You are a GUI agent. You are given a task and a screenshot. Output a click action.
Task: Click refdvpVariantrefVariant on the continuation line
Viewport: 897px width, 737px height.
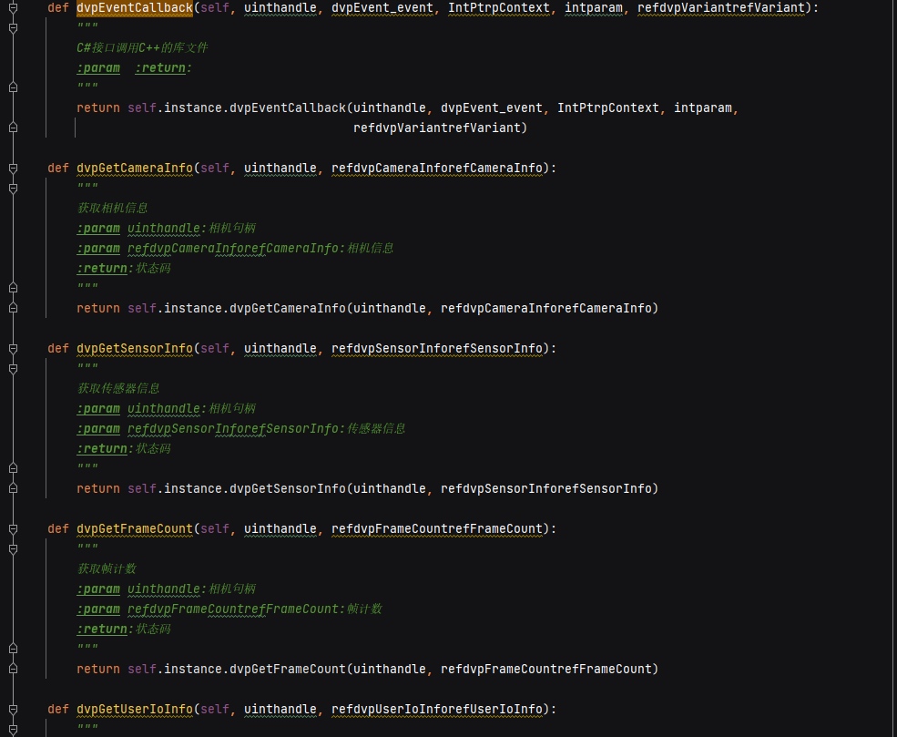click(440, 128)
